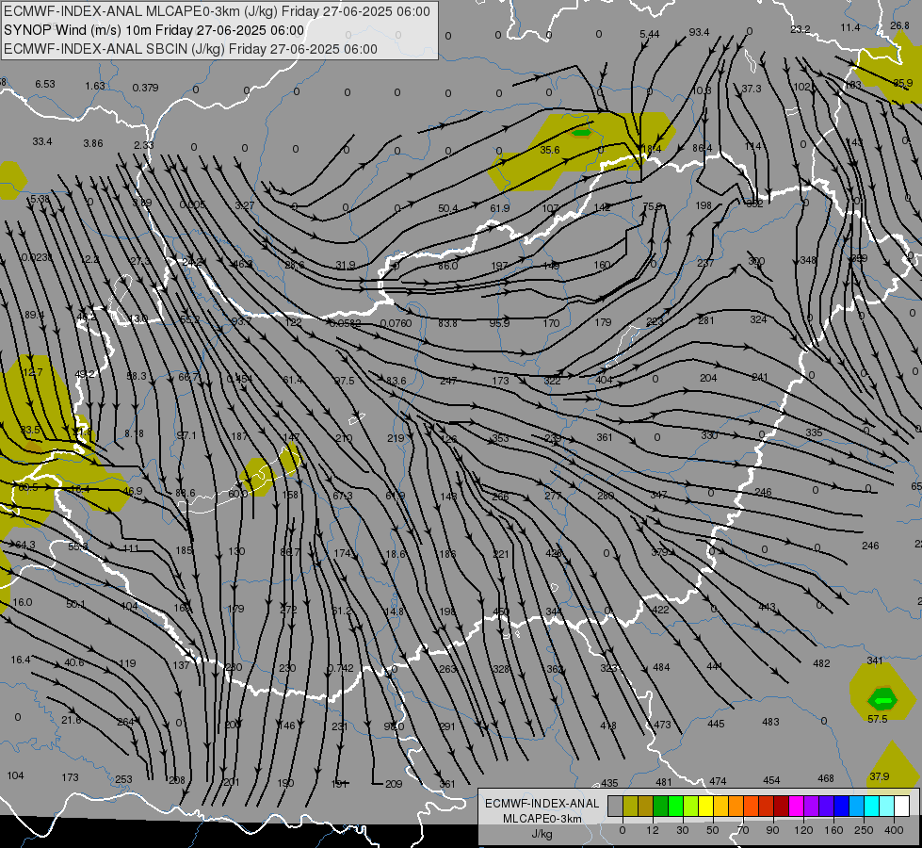The height and width of the screenshot is (848, 922).
Task: Click the map value '11.4'
Action: tap(849, 27)
